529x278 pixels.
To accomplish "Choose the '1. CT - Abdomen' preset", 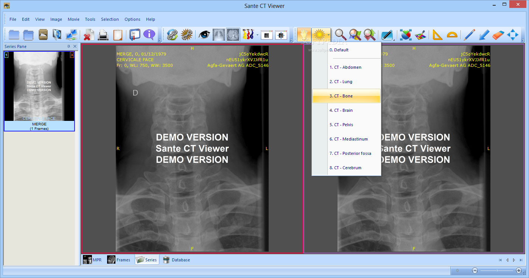I will pos(346,67).
